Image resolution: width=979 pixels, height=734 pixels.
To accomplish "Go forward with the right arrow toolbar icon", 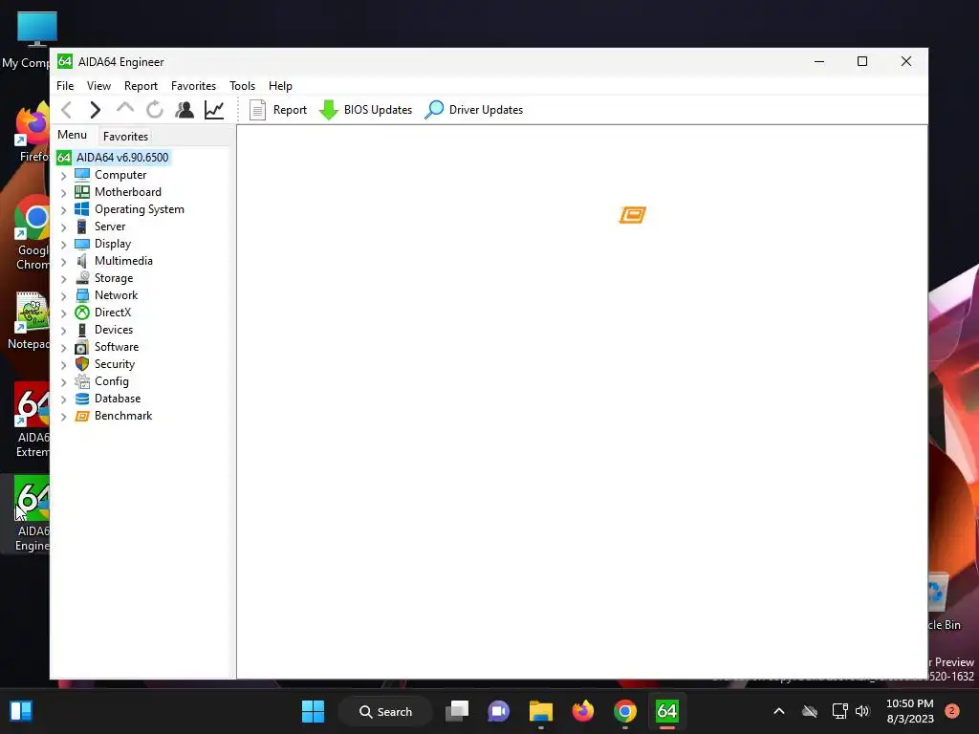I will [95, 110].
